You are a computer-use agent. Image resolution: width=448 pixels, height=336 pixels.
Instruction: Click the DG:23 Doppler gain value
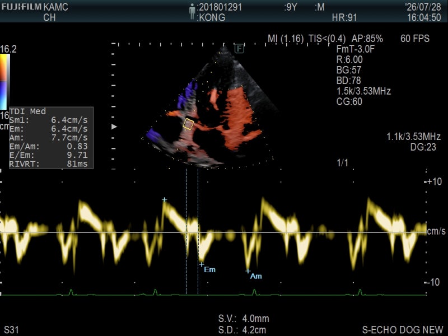coord(423,147)
